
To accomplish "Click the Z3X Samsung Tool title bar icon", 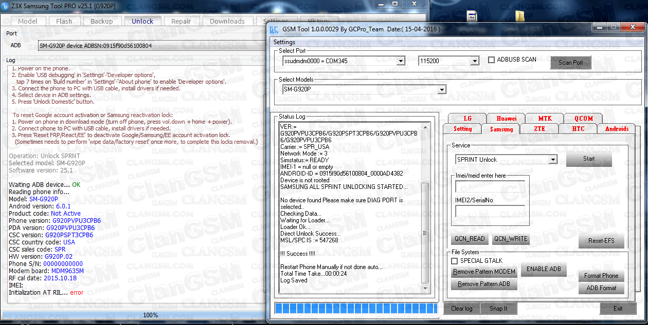I will [x=5, y=5].
